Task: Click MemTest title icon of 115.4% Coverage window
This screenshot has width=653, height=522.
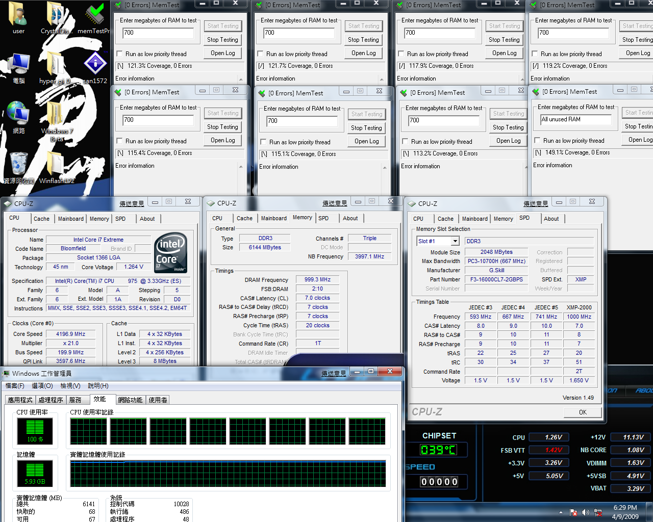Action: pos(118,92)
